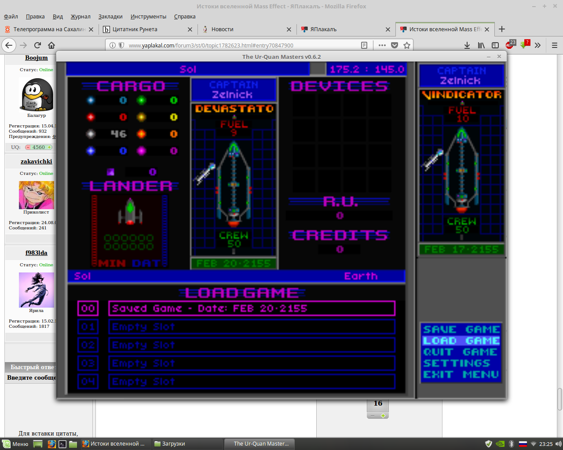Open Boojum's forum profile link
Image resolution: width=563 pixels, height=450 pixels.
coord(37,58)
